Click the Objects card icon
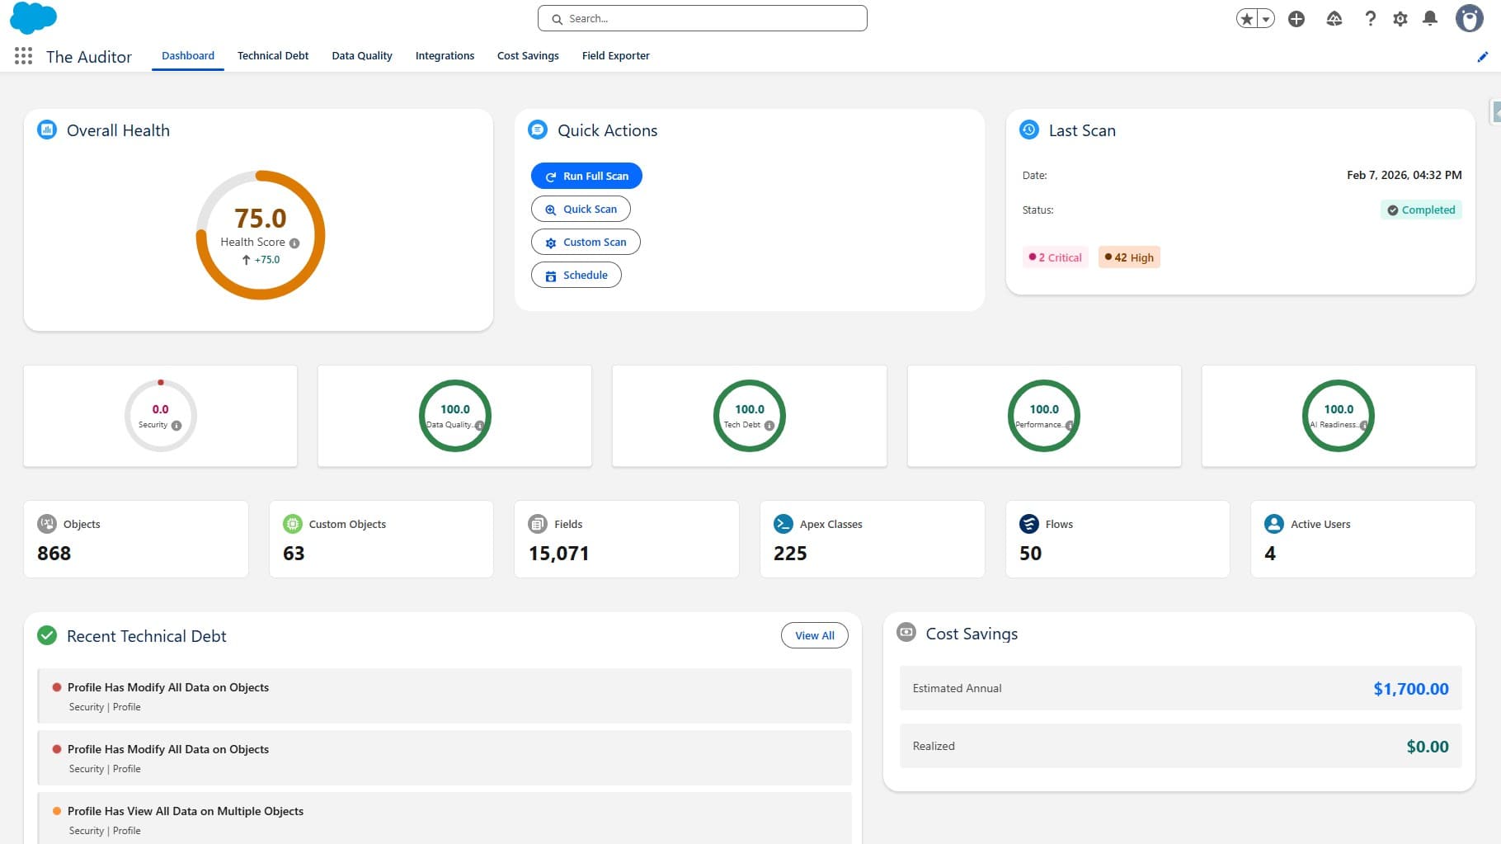The image size is (1501, 844). point(47,524)
